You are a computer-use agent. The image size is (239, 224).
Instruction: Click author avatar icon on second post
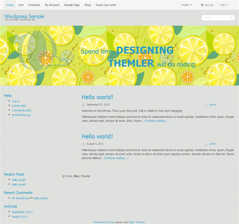206,144
